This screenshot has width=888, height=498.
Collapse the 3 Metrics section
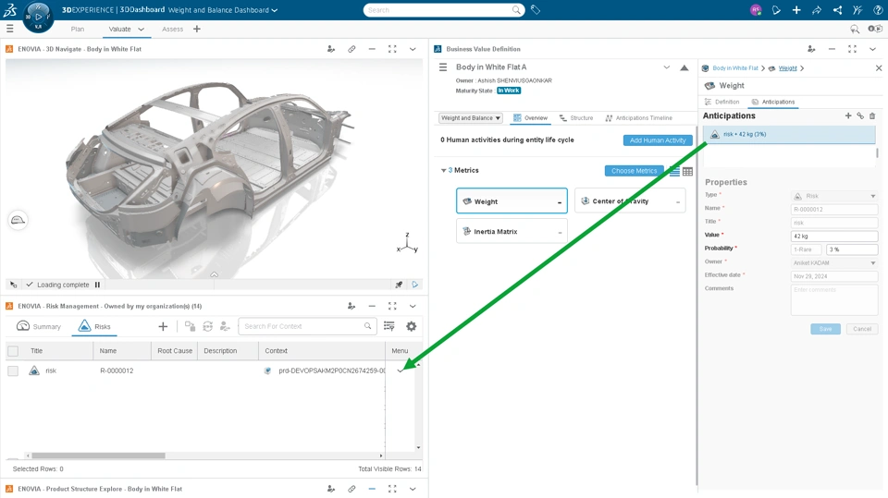point(443,170)
